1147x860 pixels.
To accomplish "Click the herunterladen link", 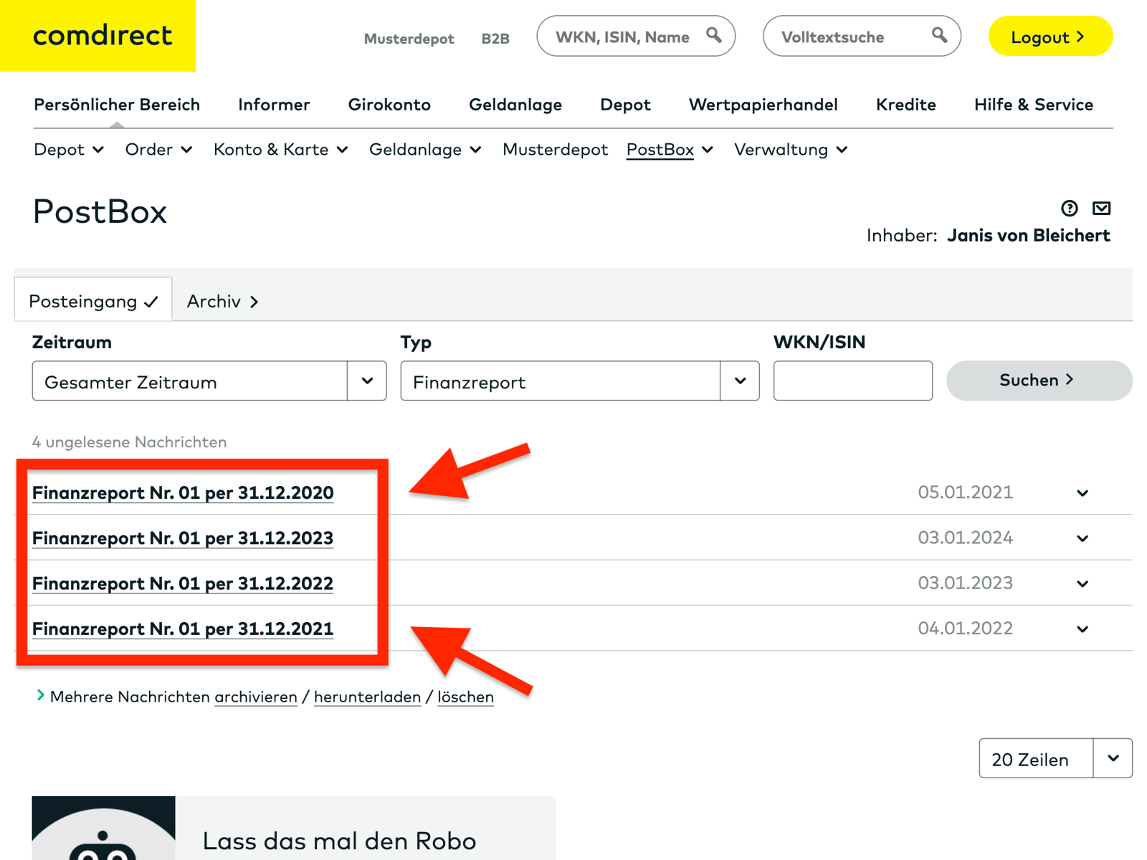I will [367, 697].
